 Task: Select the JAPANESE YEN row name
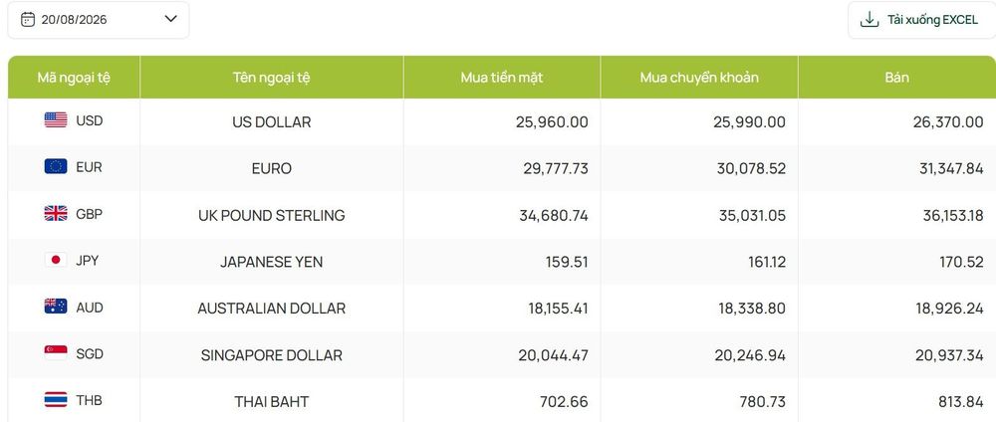click(x=272, y=262)
